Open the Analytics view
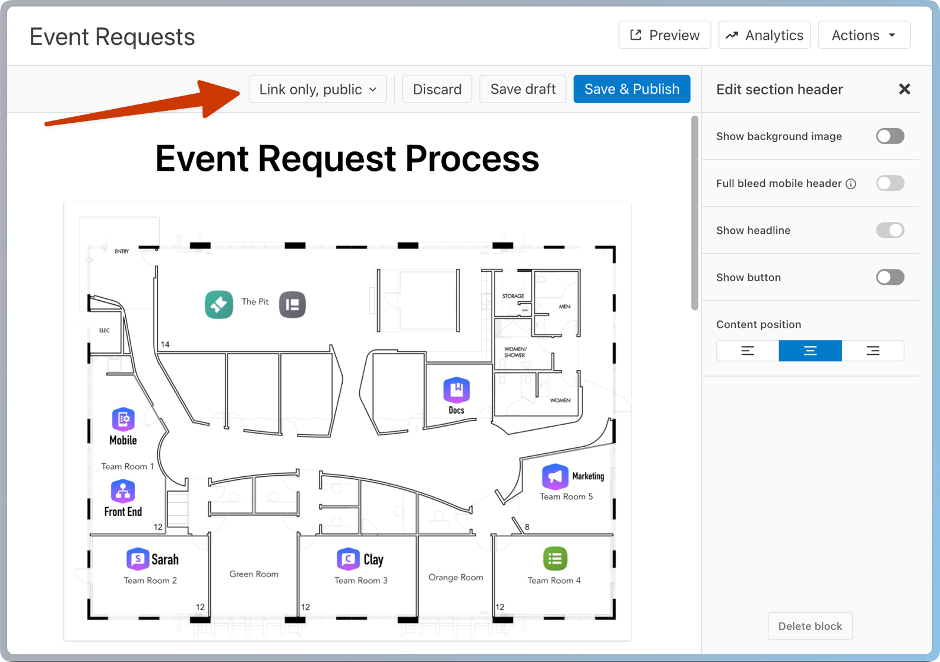The width and height of the screenshot is (940, 662). click(x=764, y=36)
